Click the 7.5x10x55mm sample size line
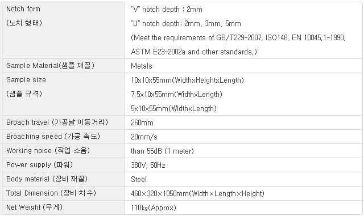The height and width of the screenshot is (216, 364). tap(176, 95)
